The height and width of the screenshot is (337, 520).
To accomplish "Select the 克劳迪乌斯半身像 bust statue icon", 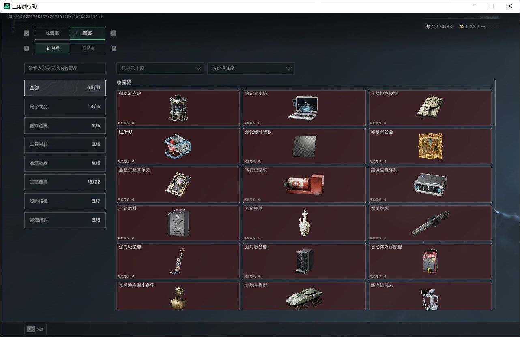I will click(x=178, y=298).
